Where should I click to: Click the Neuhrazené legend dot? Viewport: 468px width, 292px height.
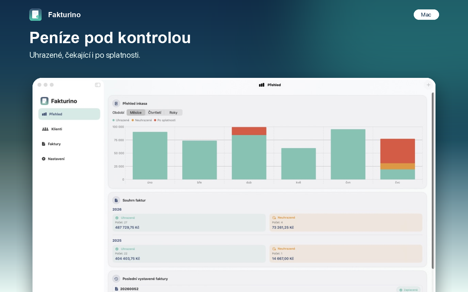tap(133, 120)
